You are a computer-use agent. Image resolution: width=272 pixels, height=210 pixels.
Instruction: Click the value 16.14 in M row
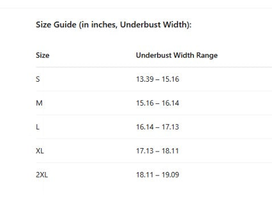pyautogui.click(x=170, y=103)
